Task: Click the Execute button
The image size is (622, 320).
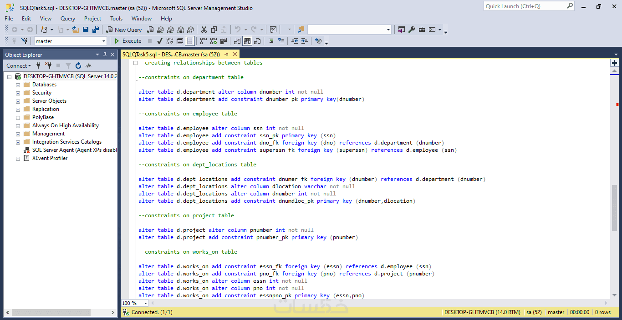Action: pos(128,41)
